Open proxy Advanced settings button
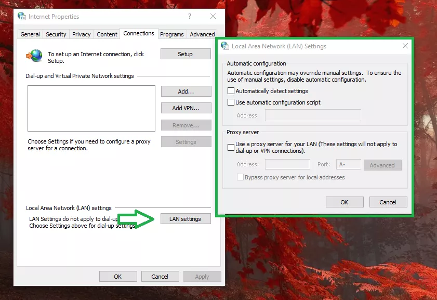 382,165
